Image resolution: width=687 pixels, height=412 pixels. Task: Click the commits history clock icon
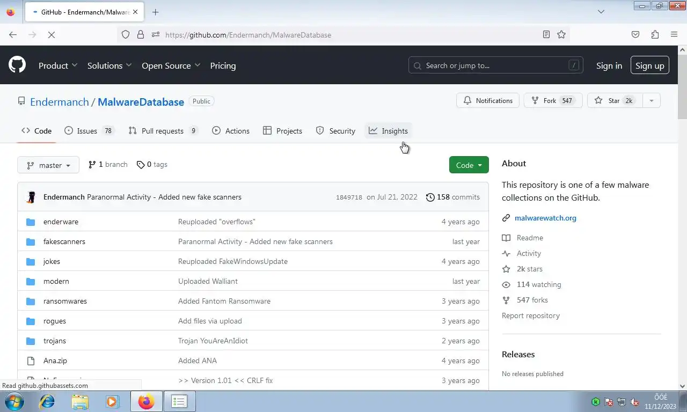430,197
